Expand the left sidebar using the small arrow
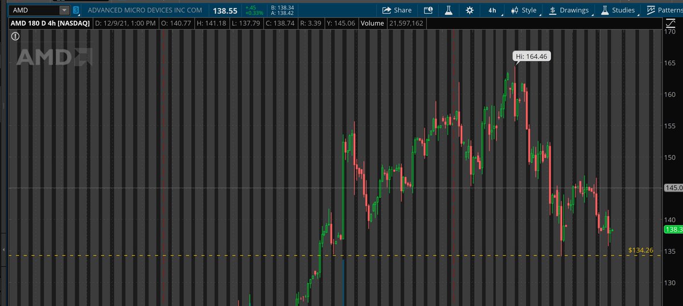Image resolution: width=683 pixels, height=306 pixels. pos(4,250)
